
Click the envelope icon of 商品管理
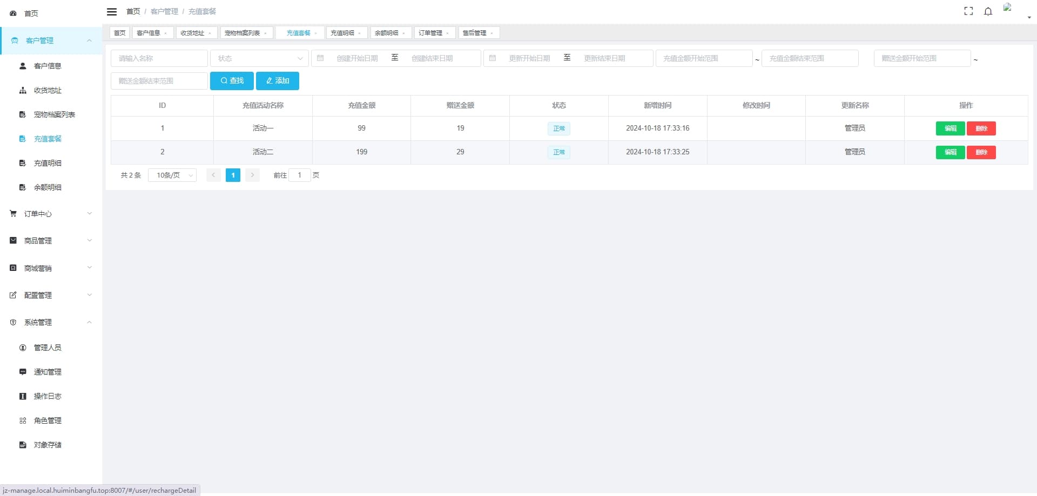pyautogui.click(x=13, y=241)
